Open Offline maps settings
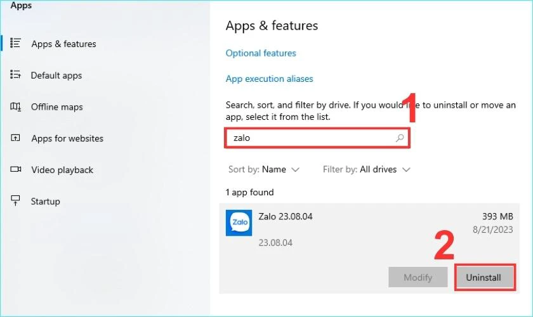Image resolution: width=533 pixels, height=317 pixels. (x=56, y=107)
